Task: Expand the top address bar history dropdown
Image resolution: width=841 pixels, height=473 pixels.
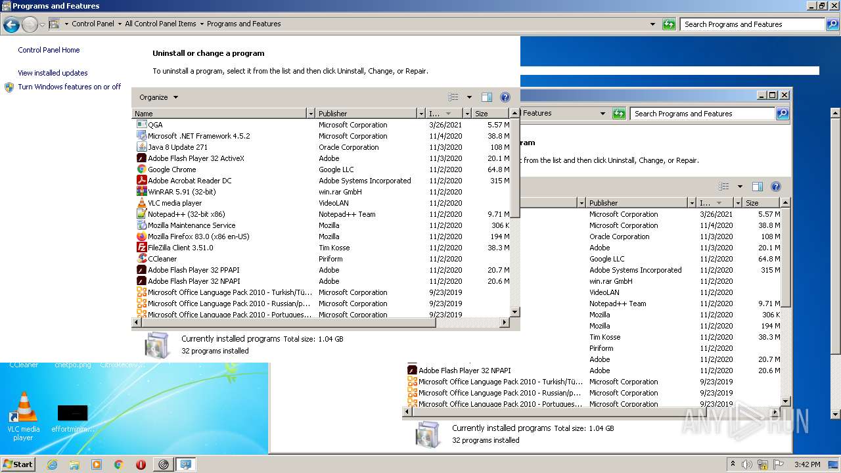Action: point(652,24)
